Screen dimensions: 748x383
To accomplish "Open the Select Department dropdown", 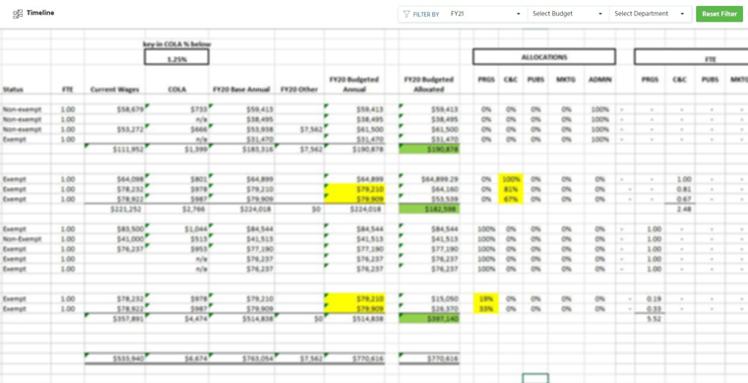I will pos(651,15).
